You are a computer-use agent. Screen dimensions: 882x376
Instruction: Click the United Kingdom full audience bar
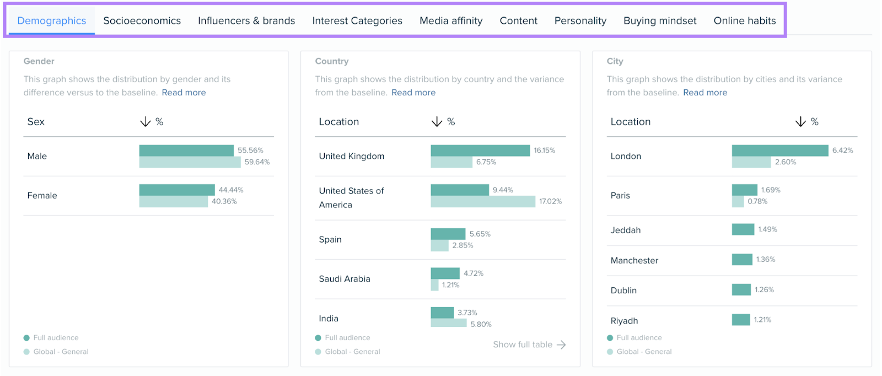(480, 151)
